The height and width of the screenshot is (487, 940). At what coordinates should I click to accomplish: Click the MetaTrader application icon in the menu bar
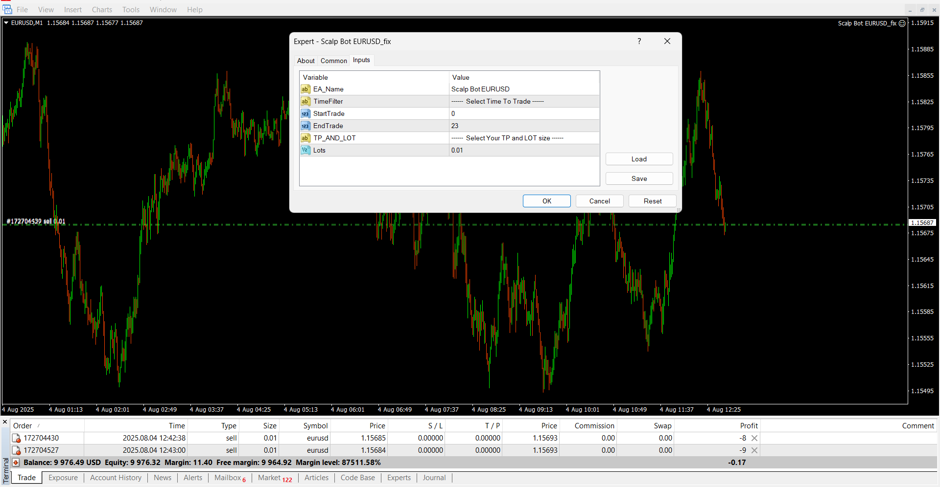tap(7, 9)
